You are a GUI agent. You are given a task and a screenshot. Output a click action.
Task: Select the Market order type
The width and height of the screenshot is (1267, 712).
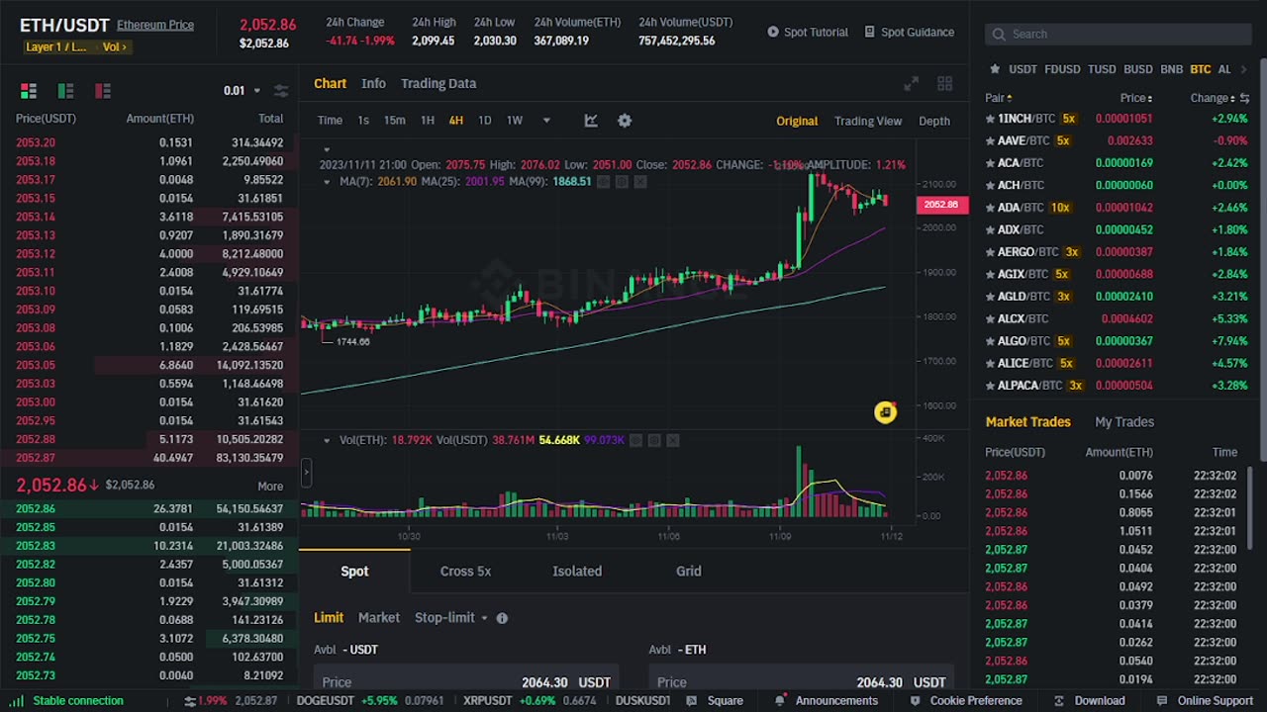[379, 618]
